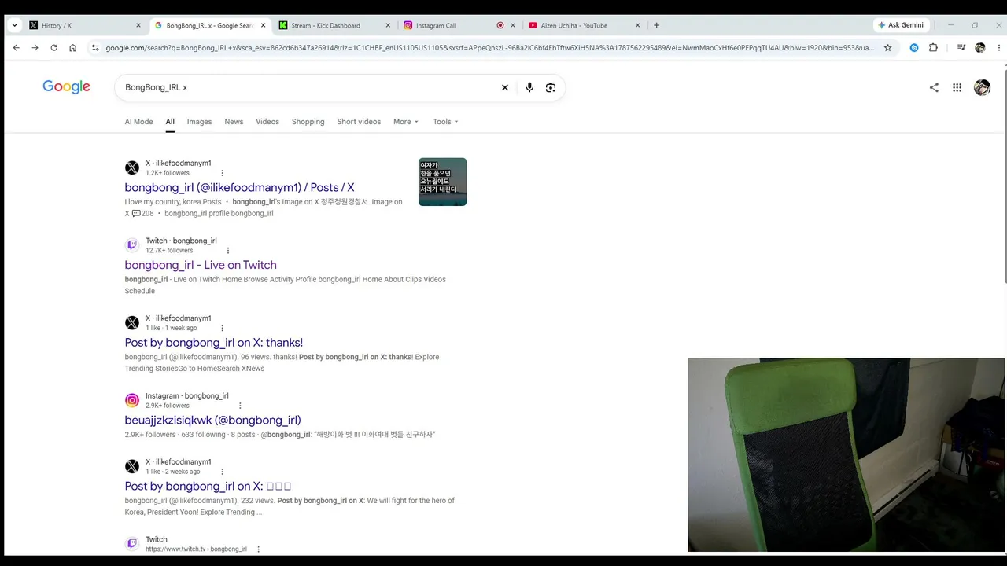Open the browser home page
Image resolution: width=1007 pixels, height=566 pixels.
pos(72,48)
